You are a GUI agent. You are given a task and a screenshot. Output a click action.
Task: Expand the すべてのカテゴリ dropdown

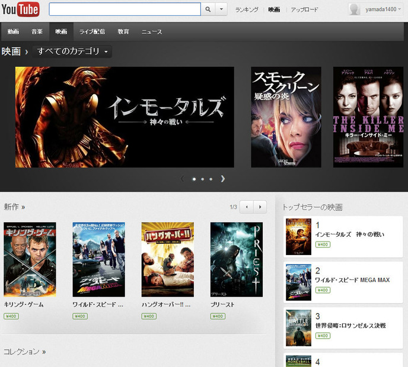tap(72, 51)
